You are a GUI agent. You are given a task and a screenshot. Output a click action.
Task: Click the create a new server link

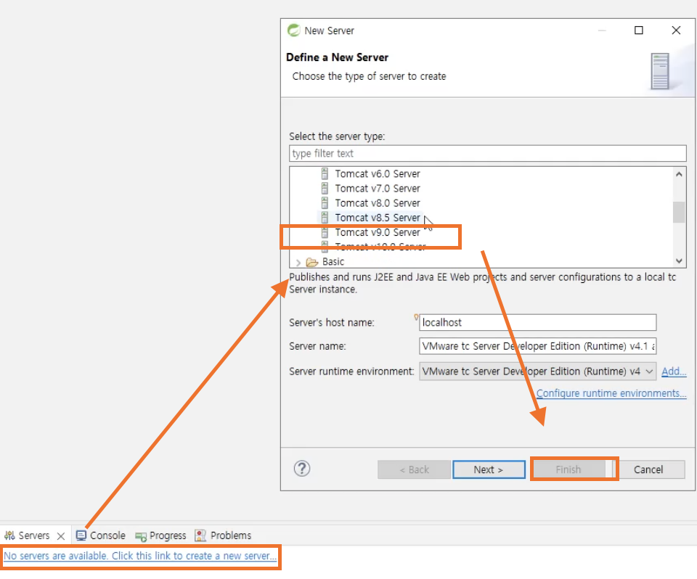coord(140,556)
